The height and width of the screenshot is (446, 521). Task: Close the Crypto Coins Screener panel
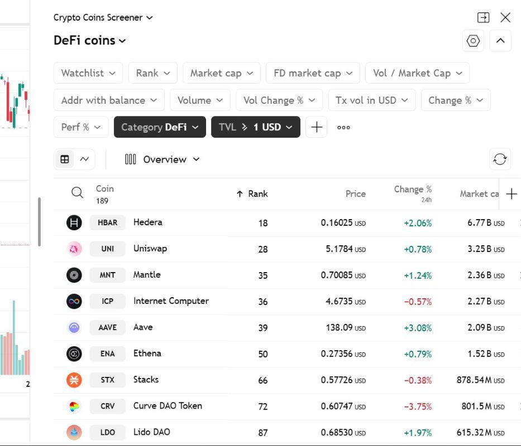(x=505, y=17)
